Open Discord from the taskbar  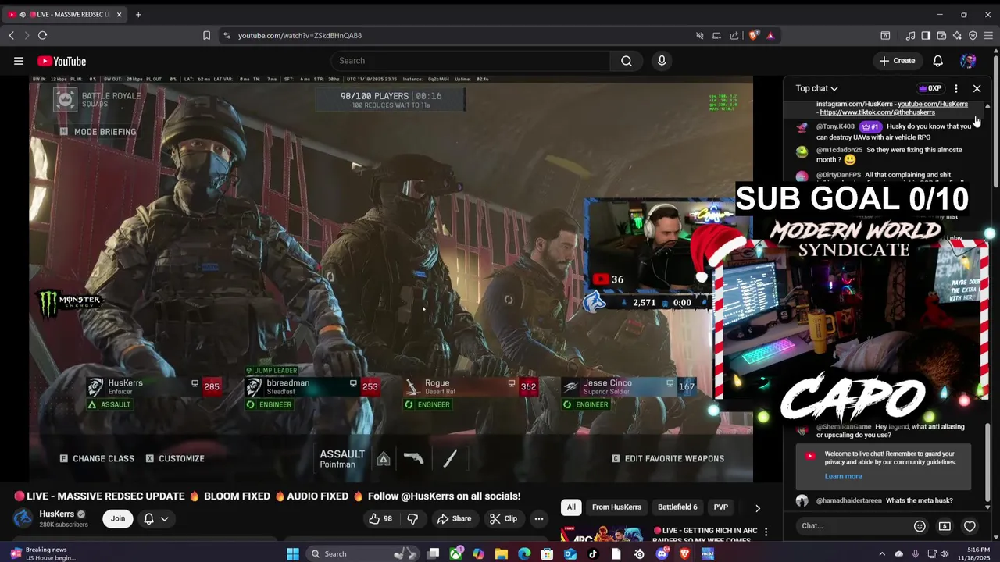(x=662, y=553)
